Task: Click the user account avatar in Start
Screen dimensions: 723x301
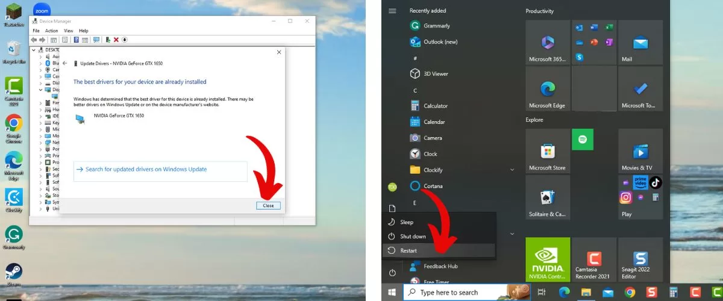Action: pyautogui.click(x=392, y=187)
